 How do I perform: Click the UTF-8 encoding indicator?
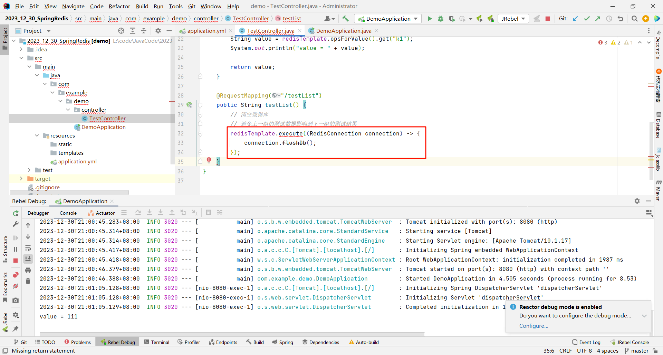[x=584, y=351]
